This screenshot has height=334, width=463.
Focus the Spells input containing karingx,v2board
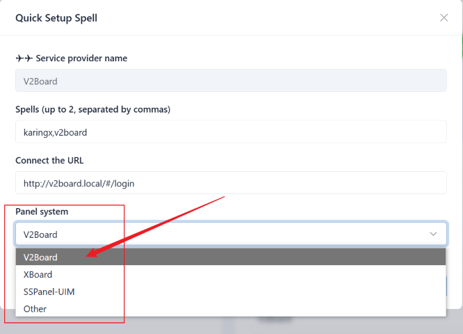[x=231, y=132]
